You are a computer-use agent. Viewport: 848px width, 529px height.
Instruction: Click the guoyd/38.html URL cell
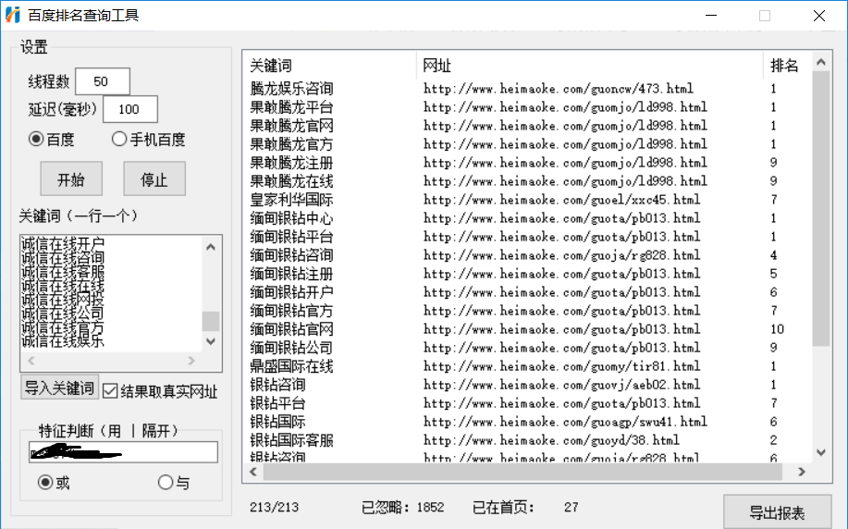tap(551, 439)
